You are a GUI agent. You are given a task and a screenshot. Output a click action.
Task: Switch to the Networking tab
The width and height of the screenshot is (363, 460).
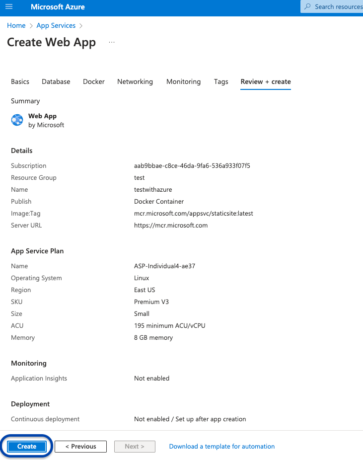point(135,81)
